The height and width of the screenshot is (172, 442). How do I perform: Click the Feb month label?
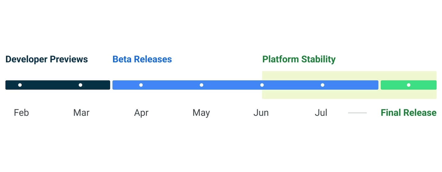(x=21, y=113)
